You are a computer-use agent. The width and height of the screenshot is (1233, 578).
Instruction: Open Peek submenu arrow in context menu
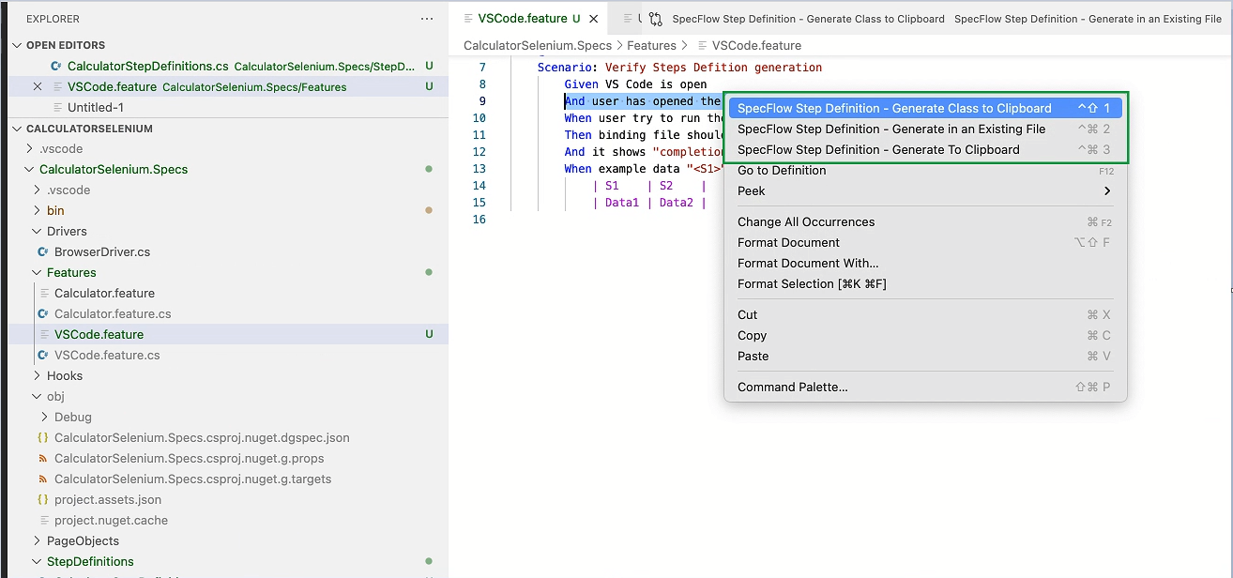[x=1107, y=190]
